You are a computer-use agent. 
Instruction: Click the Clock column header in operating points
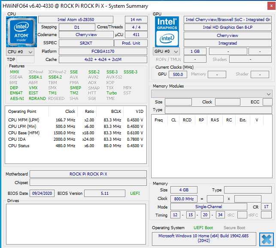coord(63,112)
